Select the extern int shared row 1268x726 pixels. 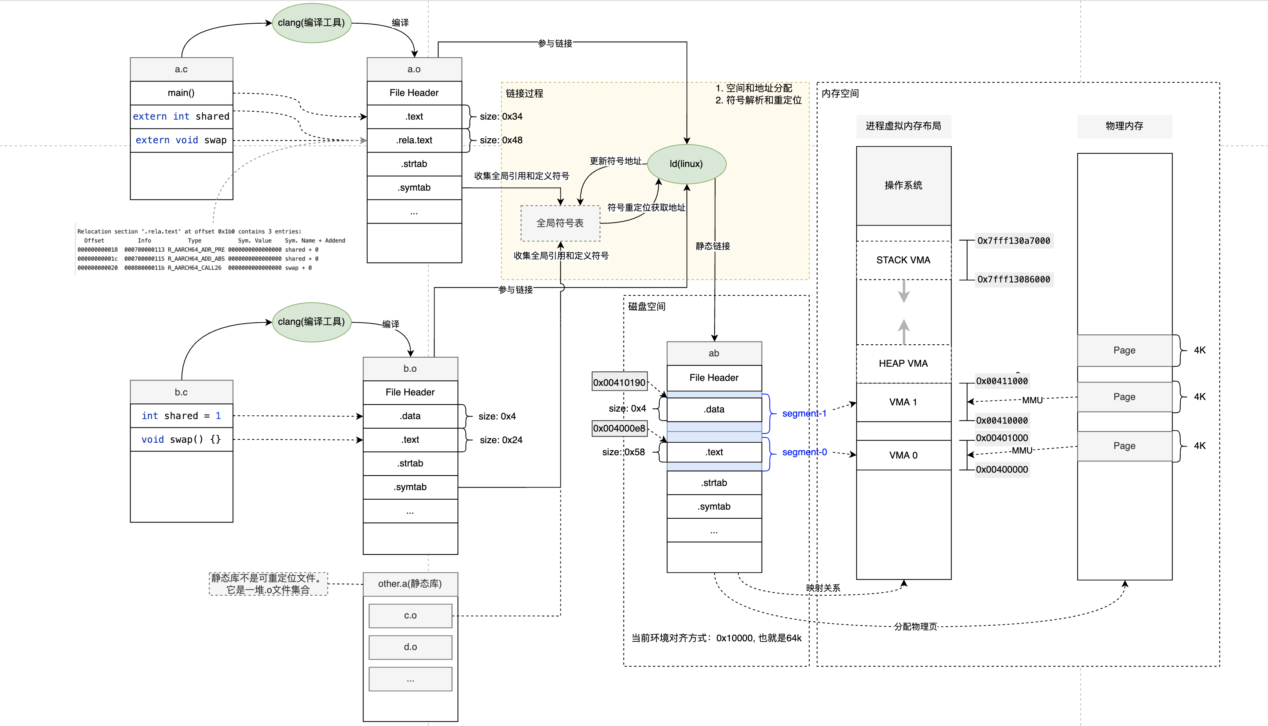coord(181,117)
